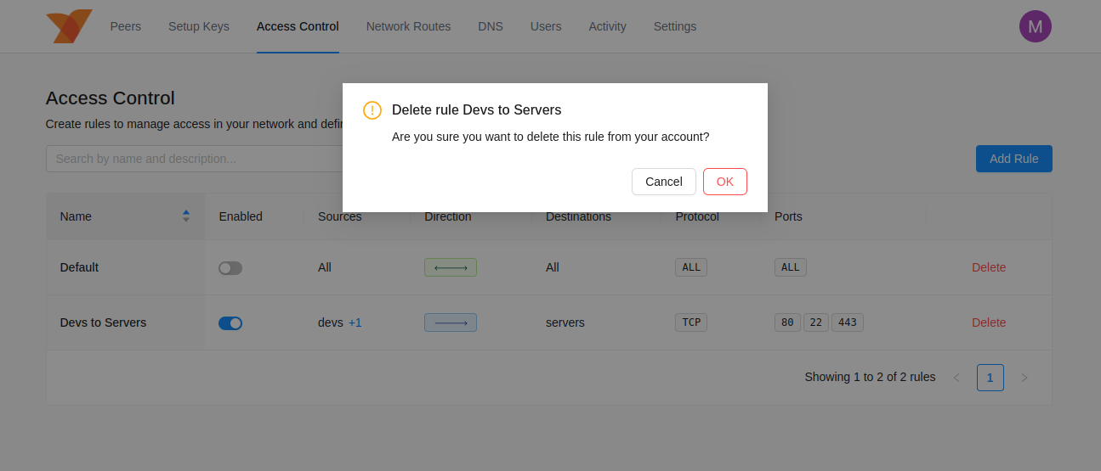Delete the Default rule
Viewport: 1101px width, 471px height.
[988, 267]
